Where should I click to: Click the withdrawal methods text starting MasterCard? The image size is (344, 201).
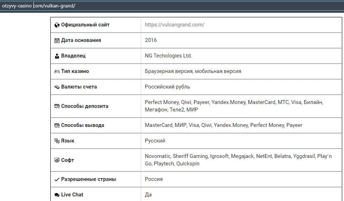[224, 125]
